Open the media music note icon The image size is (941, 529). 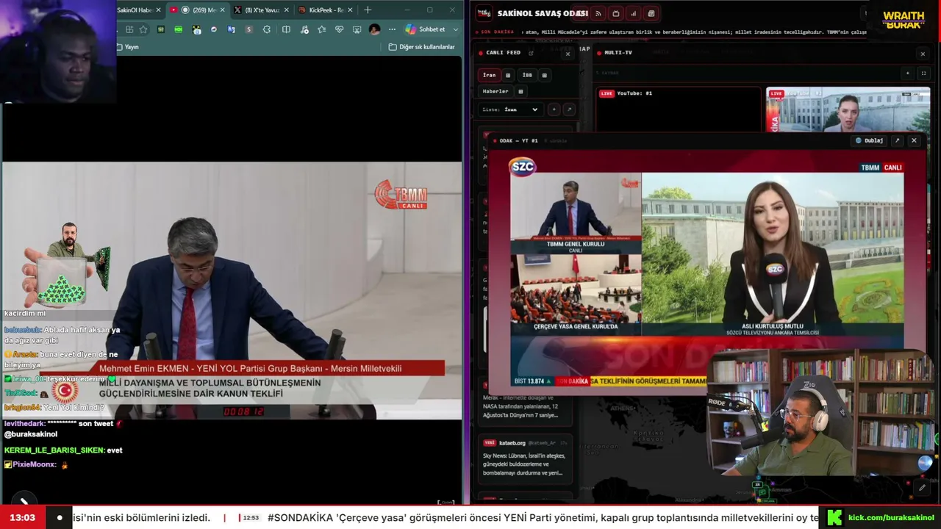tap(304, 29)
